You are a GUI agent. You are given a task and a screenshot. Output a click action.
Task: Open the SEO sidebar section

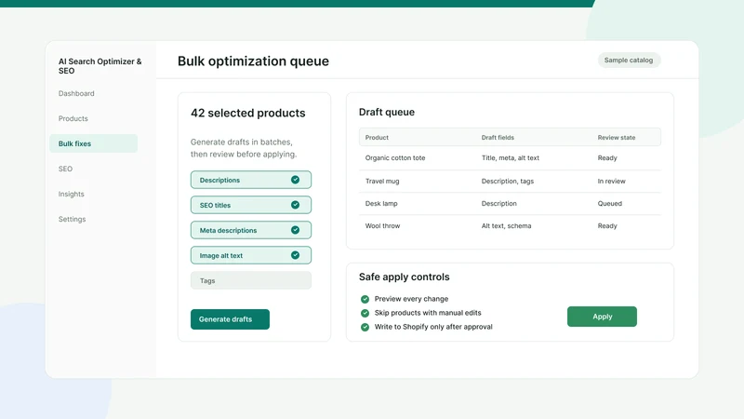click(x=65, y=169)
